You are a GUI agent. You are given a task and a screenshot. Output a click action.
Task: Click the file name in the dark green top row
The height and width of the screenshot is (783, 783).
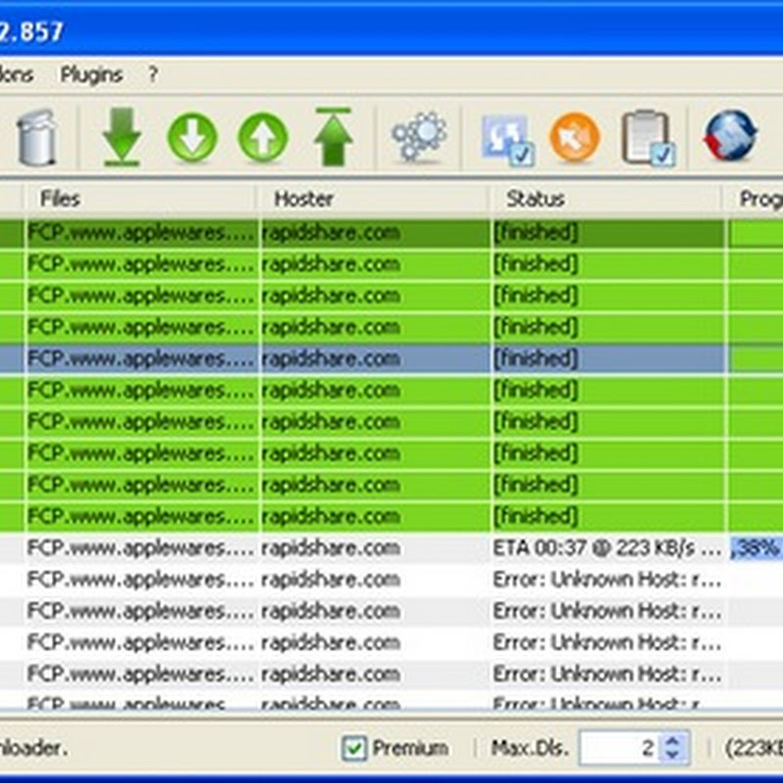click(141, 233)
